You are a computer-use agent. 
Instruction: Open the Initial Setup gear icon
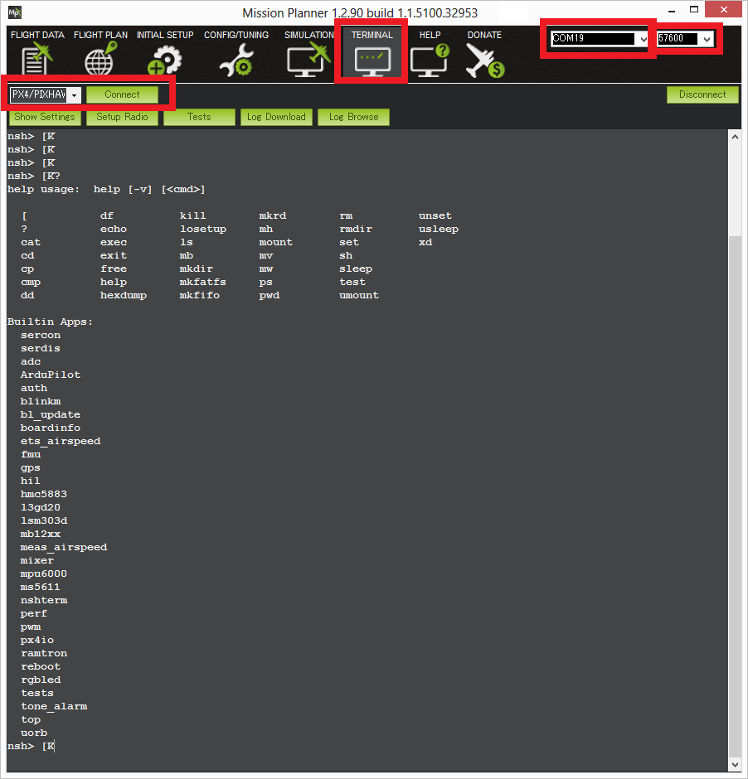(164, 60)
